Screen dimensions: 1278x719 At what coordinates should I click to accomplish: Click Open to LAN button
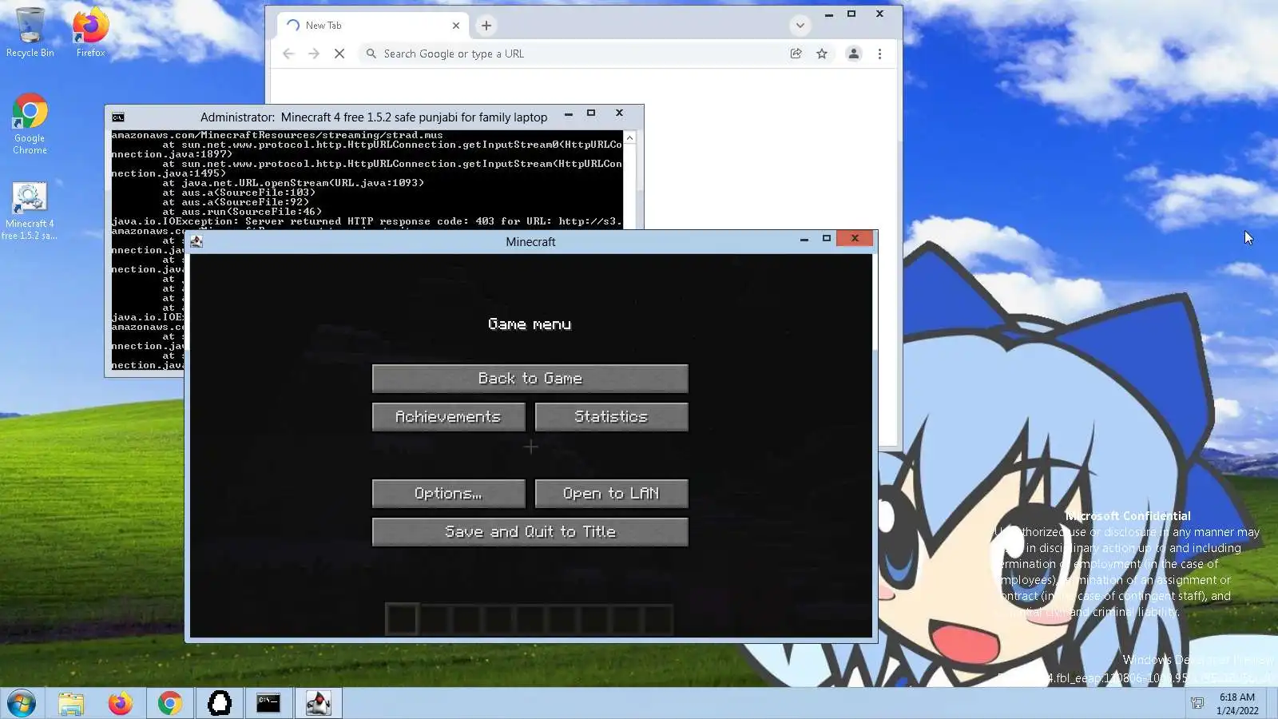[x=611, y=494]
